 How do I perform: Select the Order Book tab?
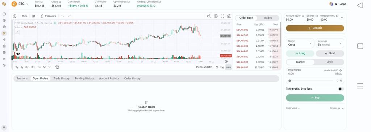pyautogui.click(x=246, y=18)
